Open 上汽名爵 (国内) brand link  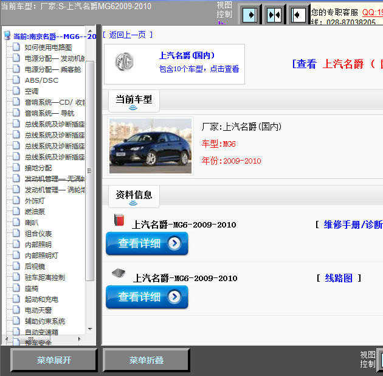[187, 55]
